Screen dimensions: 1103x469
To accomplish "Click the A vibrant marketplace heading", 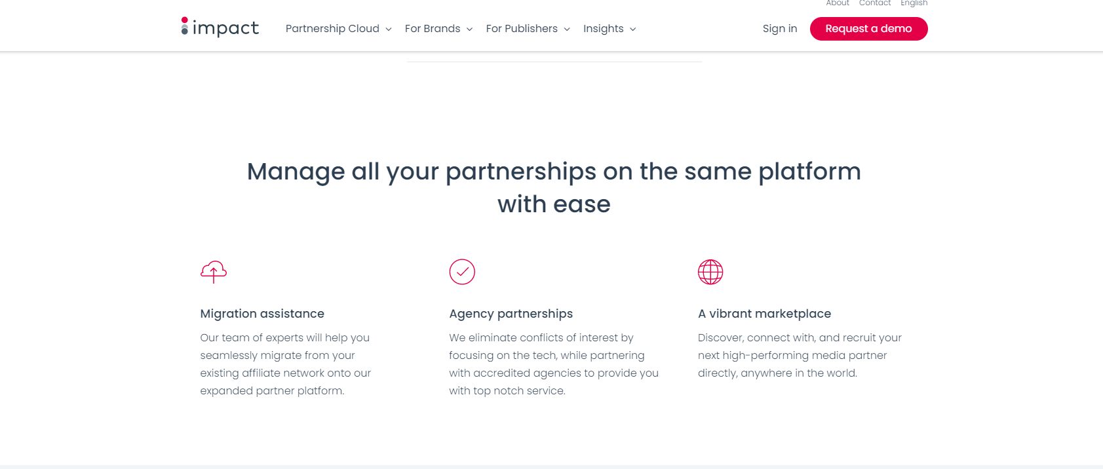I will point(764,314).
